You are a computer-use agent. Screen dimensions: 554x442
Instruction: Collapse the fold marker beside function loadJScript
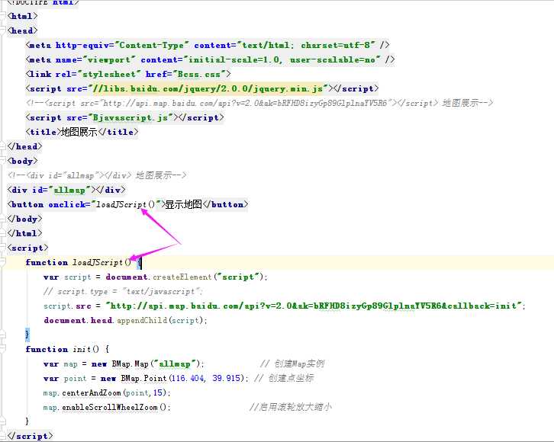point(3,262)
